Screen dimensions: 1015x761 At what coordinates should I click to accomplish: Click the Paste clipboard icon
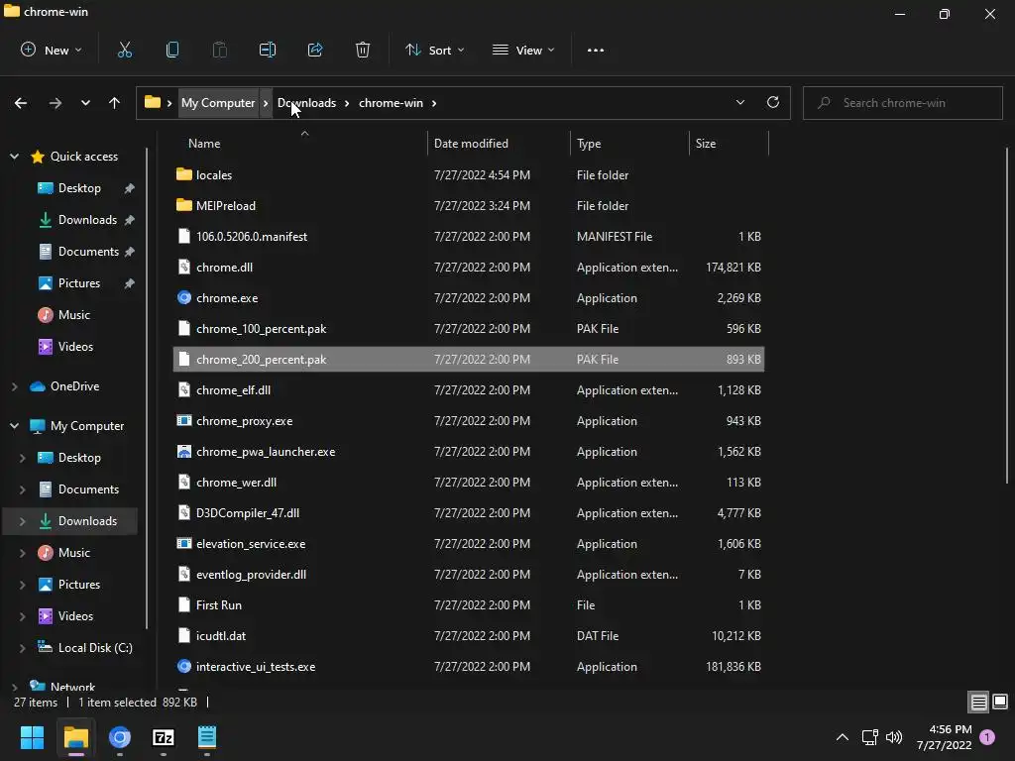point(220,50)
